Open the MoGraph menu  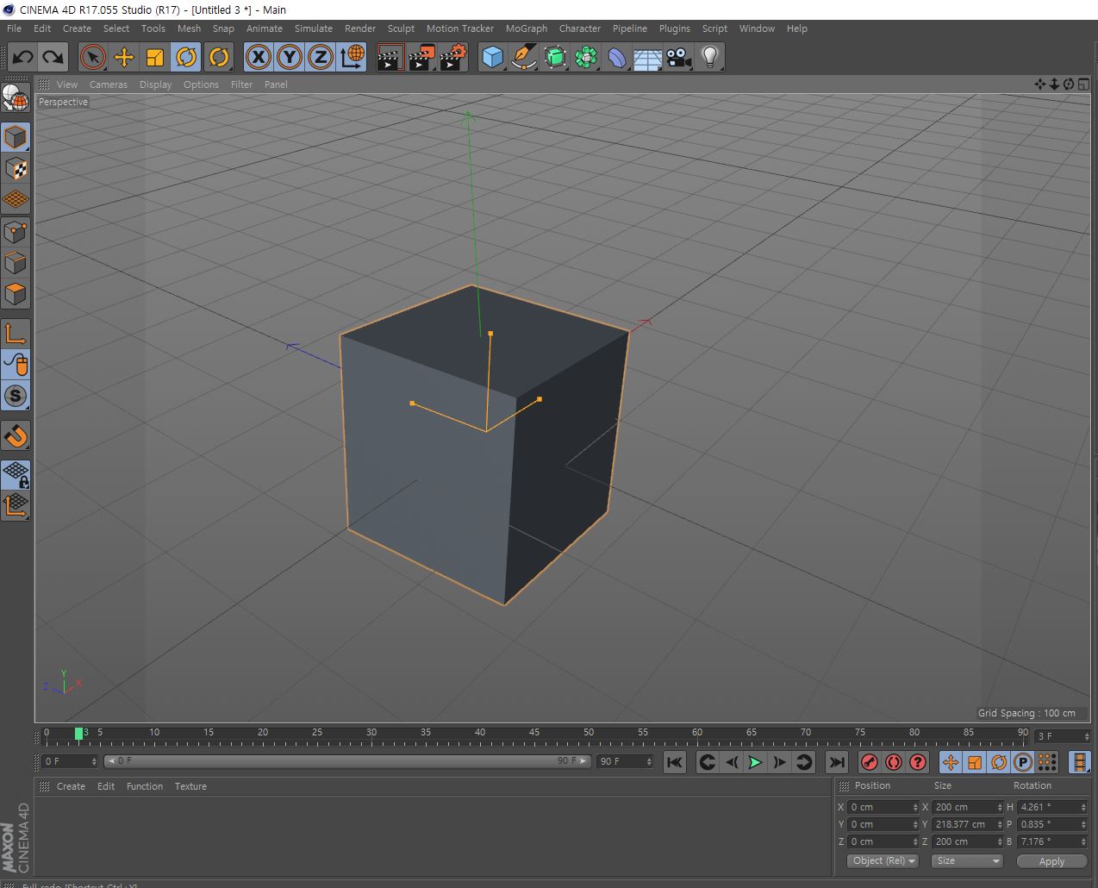[x=526, y=28]
